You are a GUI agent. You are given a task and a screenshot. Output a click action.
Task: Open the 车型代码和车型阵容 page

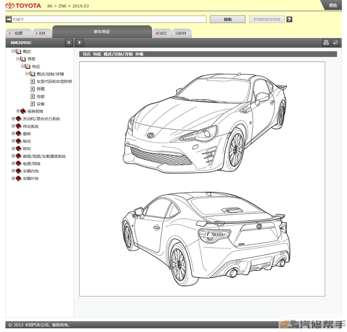[x=54, y=81]
